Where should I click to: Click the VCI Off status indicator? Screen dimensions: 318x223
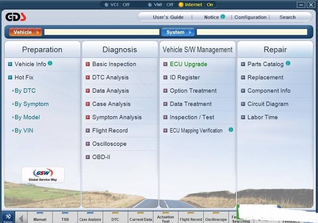point(117,5)
